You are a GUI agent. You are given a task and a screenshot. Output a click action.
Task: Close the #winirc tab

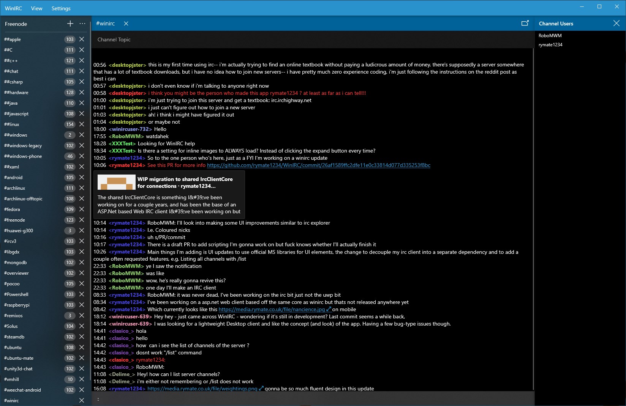point(126,24)
